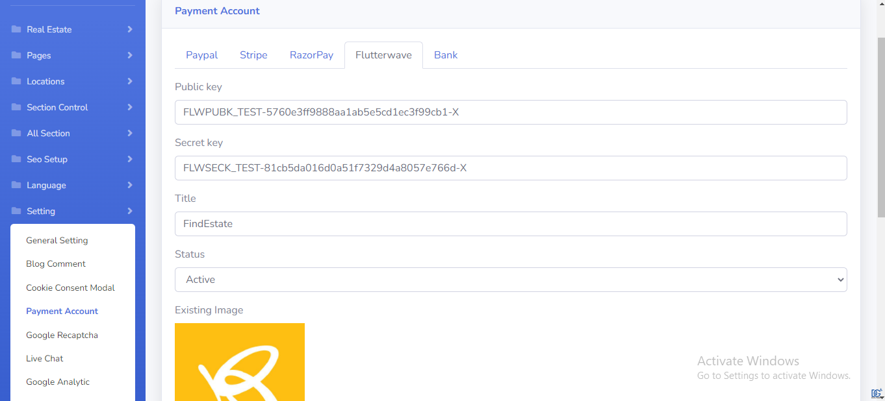
Task: Click the Real Estate sidebar label
Action: [x=49, y=29]
